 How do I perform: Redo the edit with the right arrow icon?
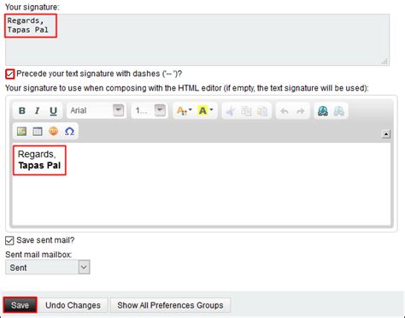point(300,111)
